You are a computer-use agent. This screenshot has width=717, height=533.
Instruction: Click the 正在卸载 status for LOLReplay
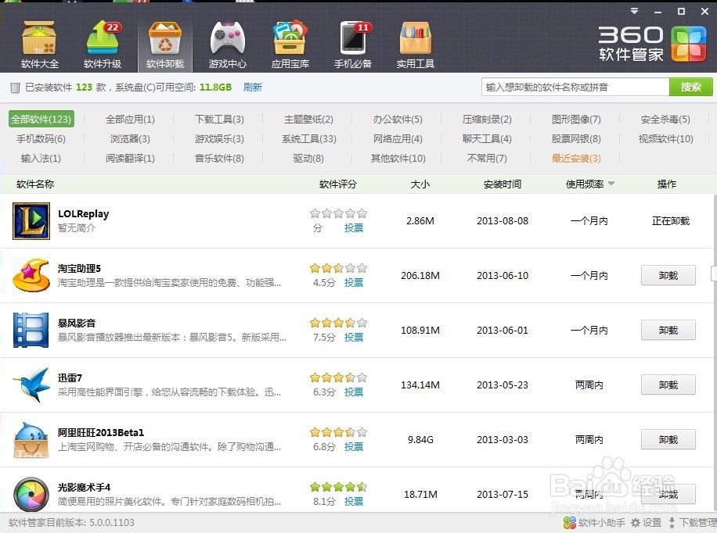(670, 221)
